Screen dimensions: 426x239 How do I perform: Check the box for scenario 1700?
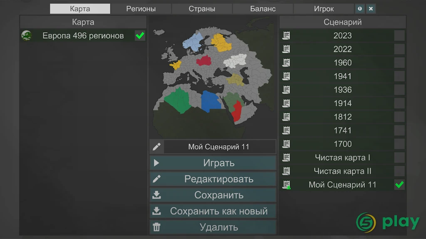click(x=399, y=144)
